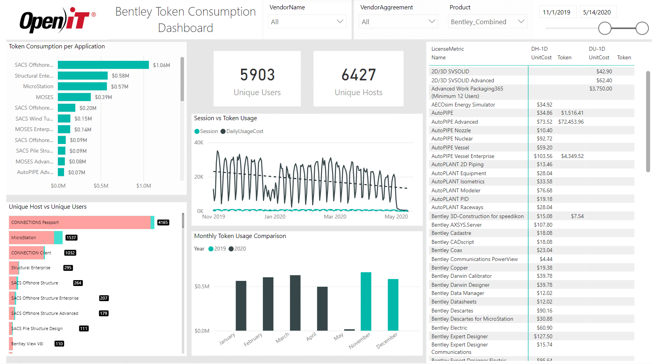Click the 5903 Unique Users card
Image resolution: width=652 pixels, height=364 pixels.
(257, 79)
